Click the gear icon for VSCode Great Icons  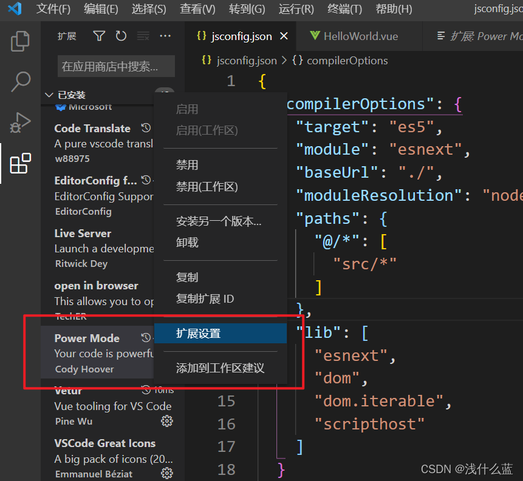167,473
